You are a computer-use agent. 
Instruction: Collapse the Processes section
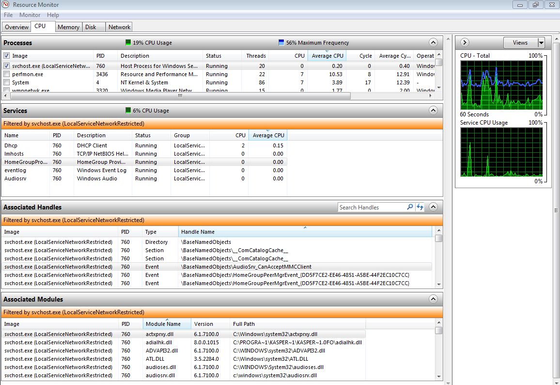click(433, 43)
